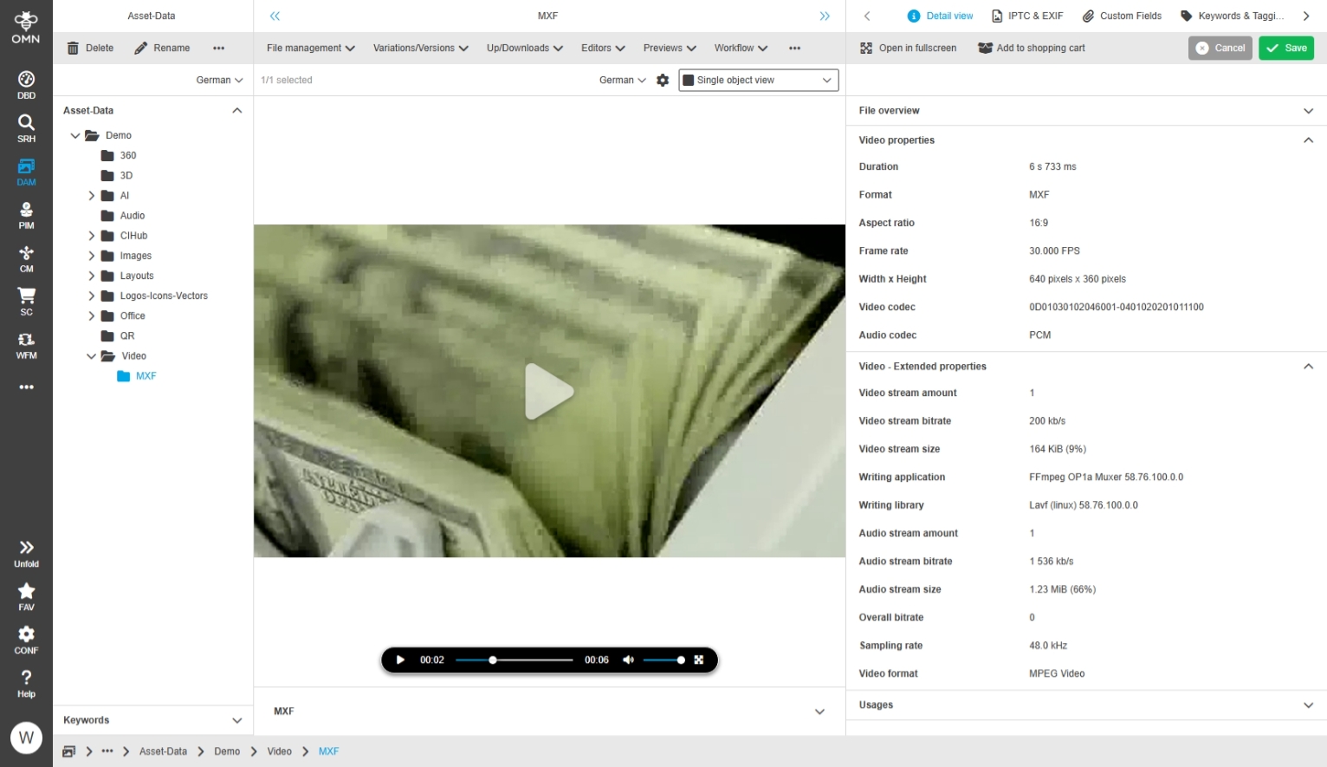Click the OMN logo
Viewport: 1327px width, 767px height.
tap(26, 27)
